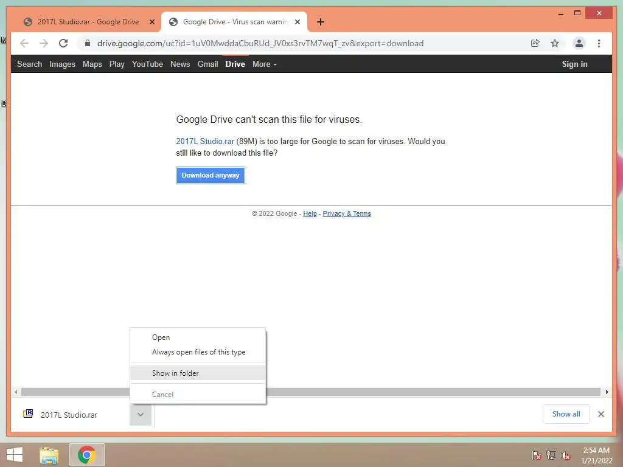The width and height of the screenshot is (623, 467).
Task: Go to Search in Google bar
Action: click(29, 64)
